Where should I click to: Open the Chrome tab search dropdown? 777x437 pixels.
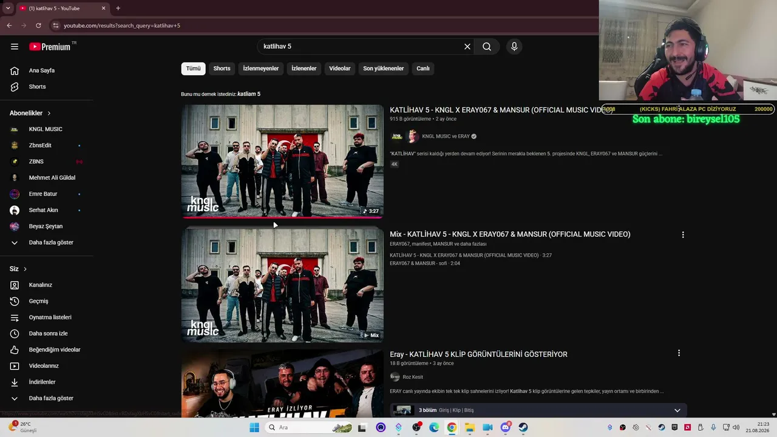(x=8, y=8)
